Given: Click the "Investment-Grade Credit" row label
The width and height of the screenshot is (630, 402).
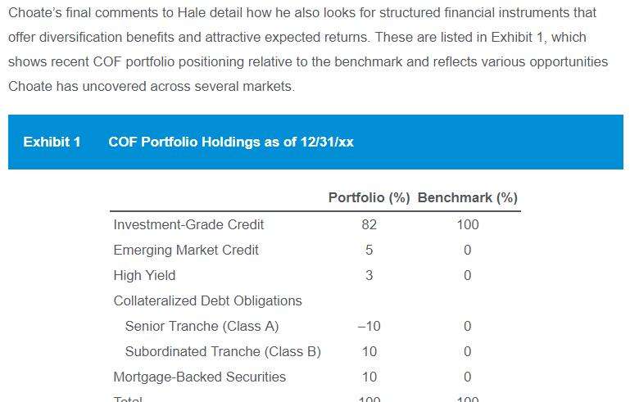Looking at the screenshot, I should pos(188,224).
